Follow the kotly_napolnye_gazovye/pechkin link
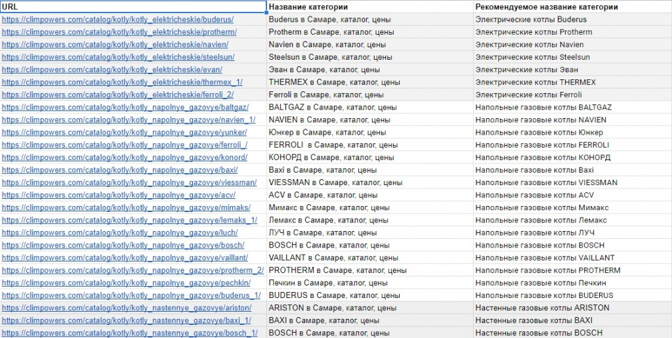Viewport: 672px width, 338px height. point(126,283)
